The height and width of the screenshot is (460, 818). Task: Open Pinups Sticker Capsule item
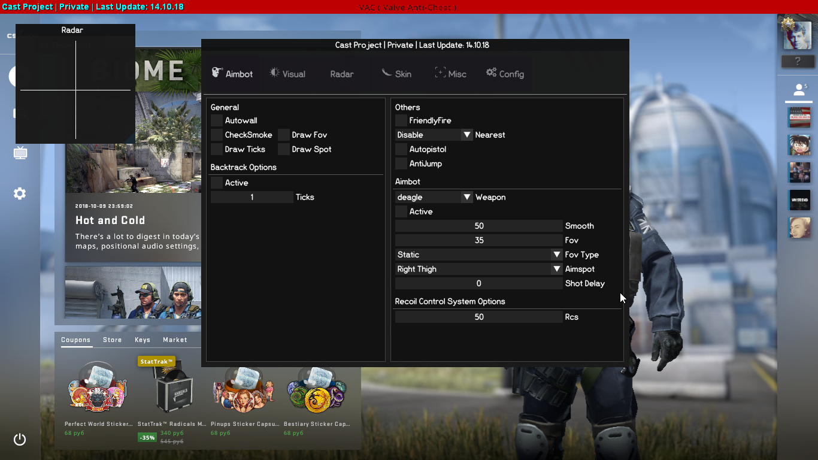pos(244,389)
